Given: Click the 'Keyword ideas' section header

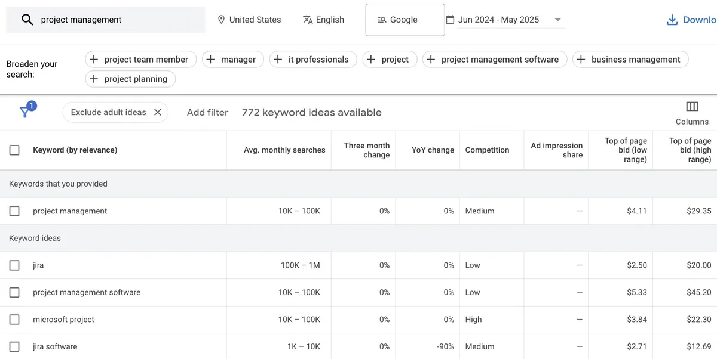Looking at the screenshot, I should pyautogui.click(x=35, y=238).
